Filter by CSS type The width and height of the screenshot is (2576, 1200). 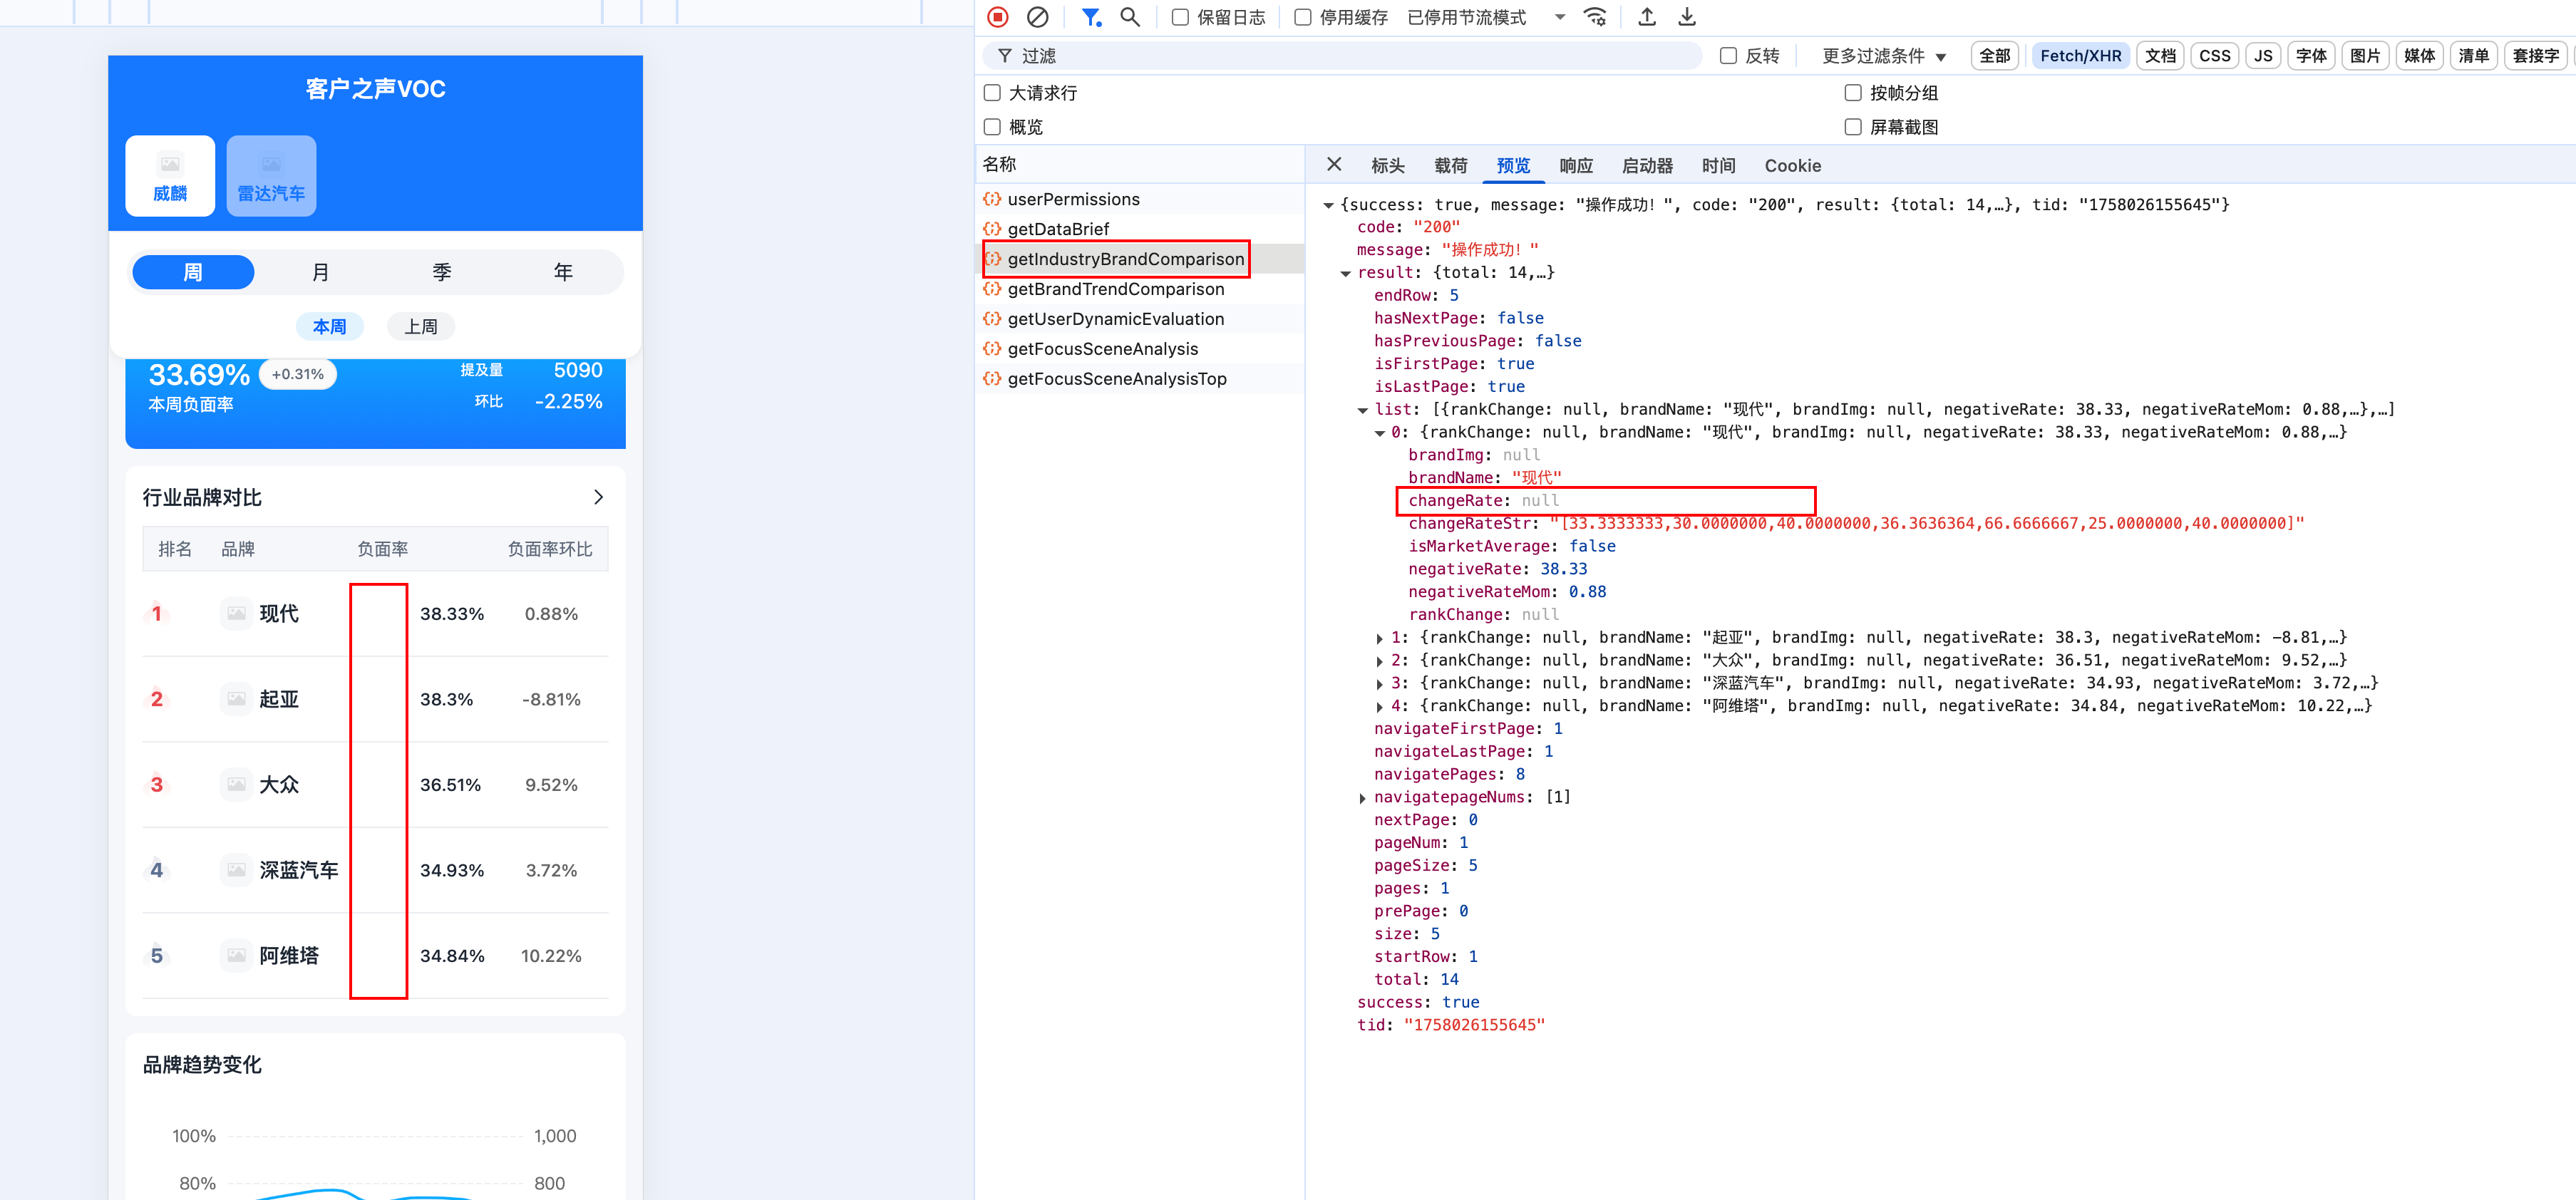tap(2214, 56)
